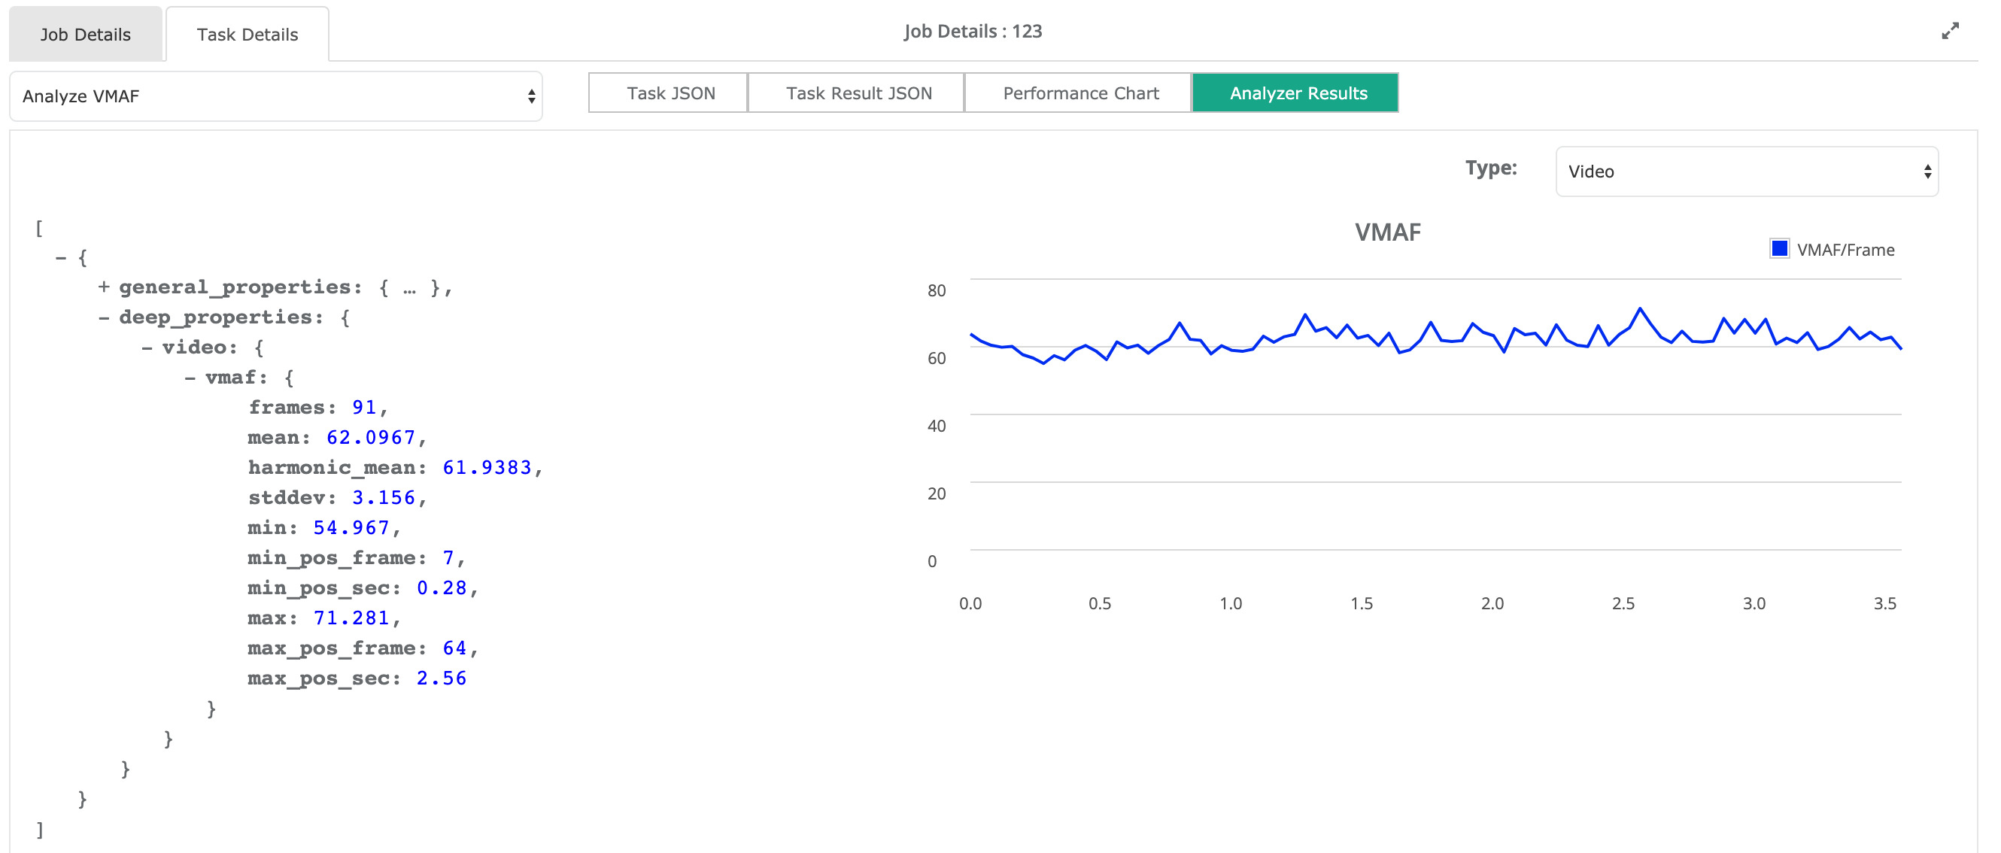2001x853 pixels.
Task: Expand the general_properties node
Action: (102, 287)
